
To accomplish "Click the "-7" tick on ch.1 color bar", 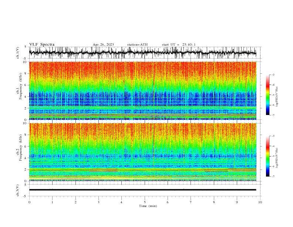I will click(273, 115).
